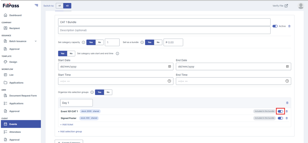Toggle the category Active switch

[275, 26]
